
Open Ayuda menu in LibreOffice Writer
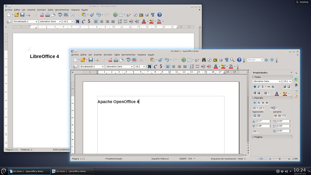(x=84, y=10)
